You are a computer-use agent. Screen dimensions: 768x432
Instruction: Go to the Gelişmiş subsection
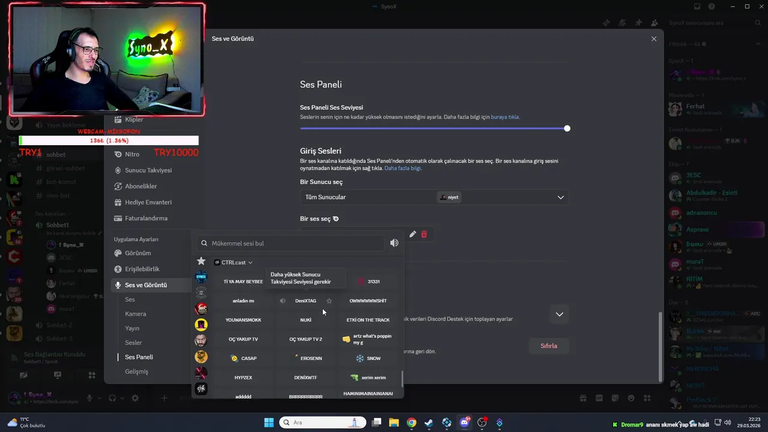tap(136, 371)
